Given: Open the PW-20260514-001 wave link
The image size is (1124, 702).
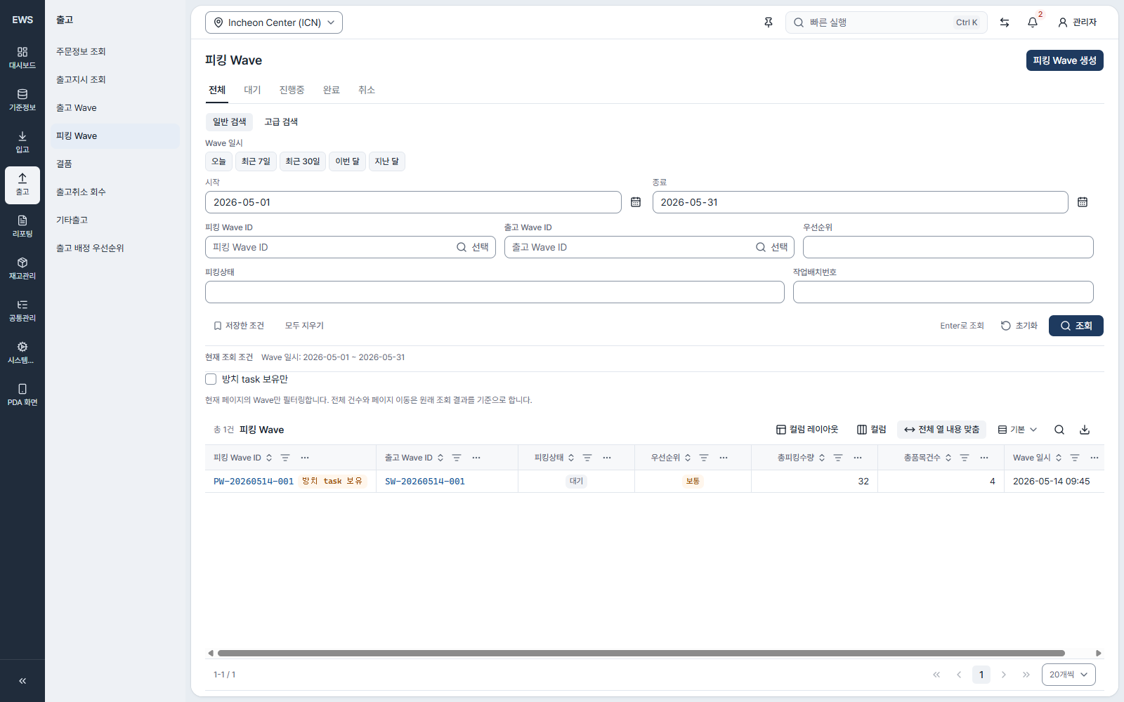Looking at the screenshot, I should tap(254, 482).
